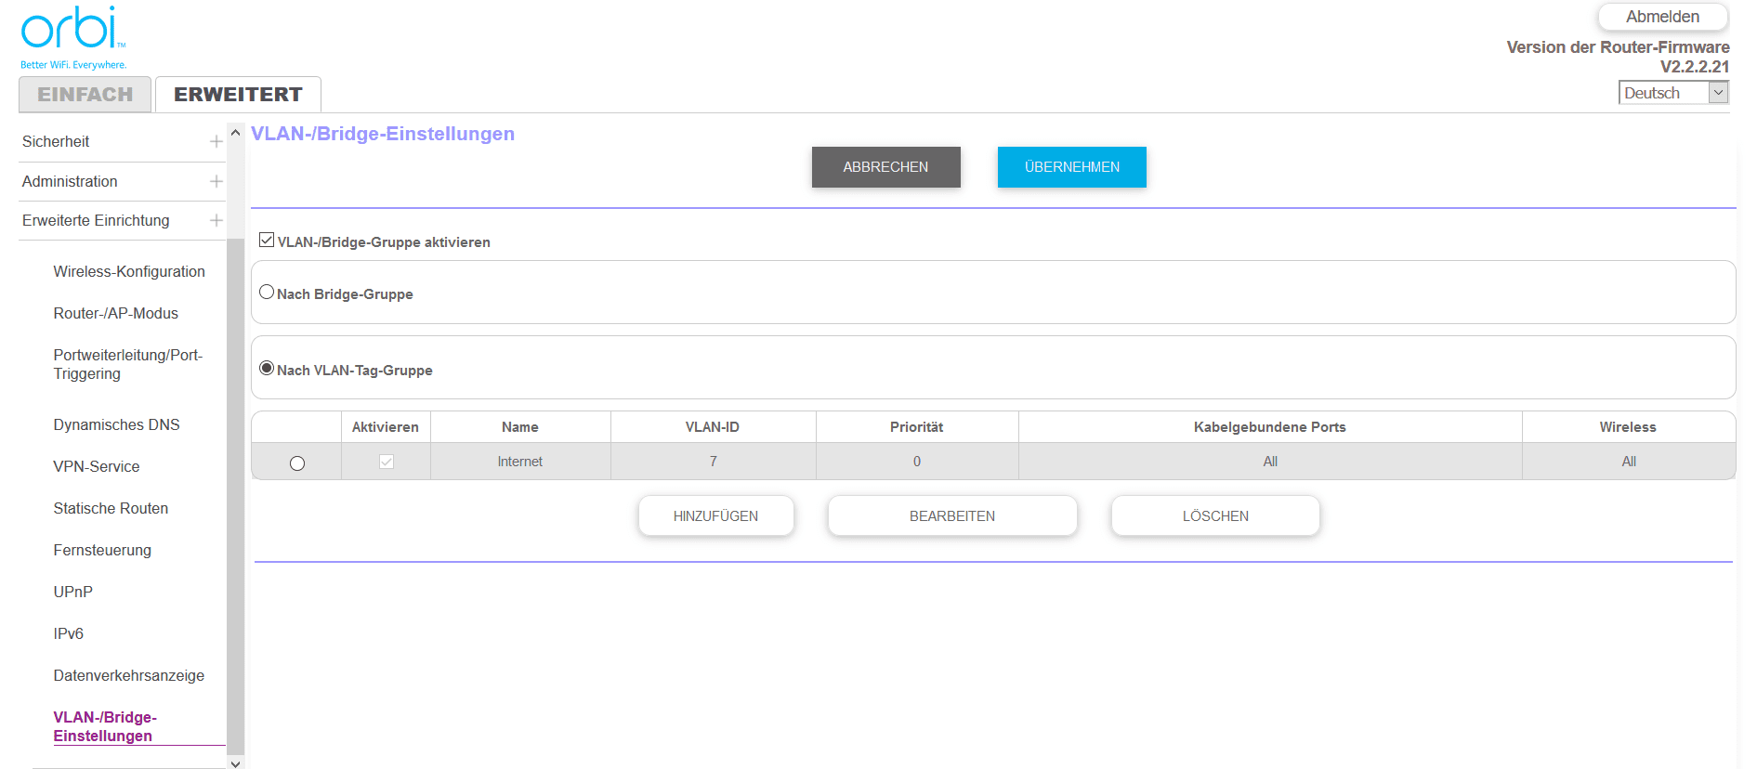Open Wireless-Konfiguration menu item

129,271
